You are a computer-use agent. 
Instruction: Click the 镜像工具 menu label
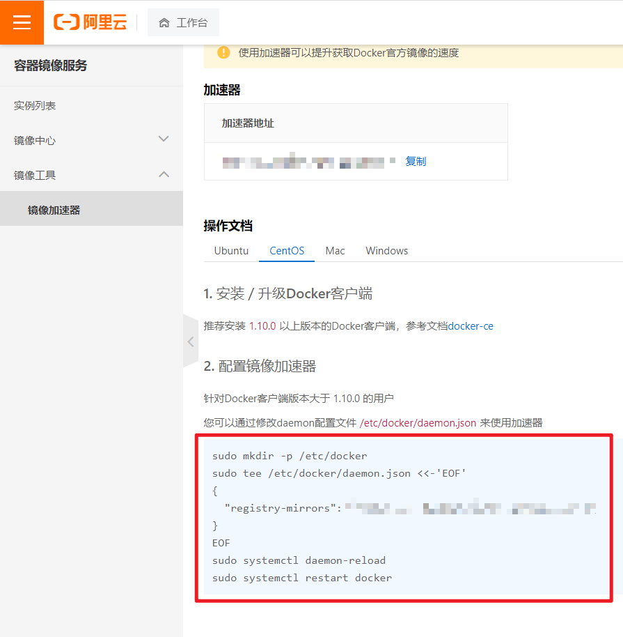(x=35, y=176)
